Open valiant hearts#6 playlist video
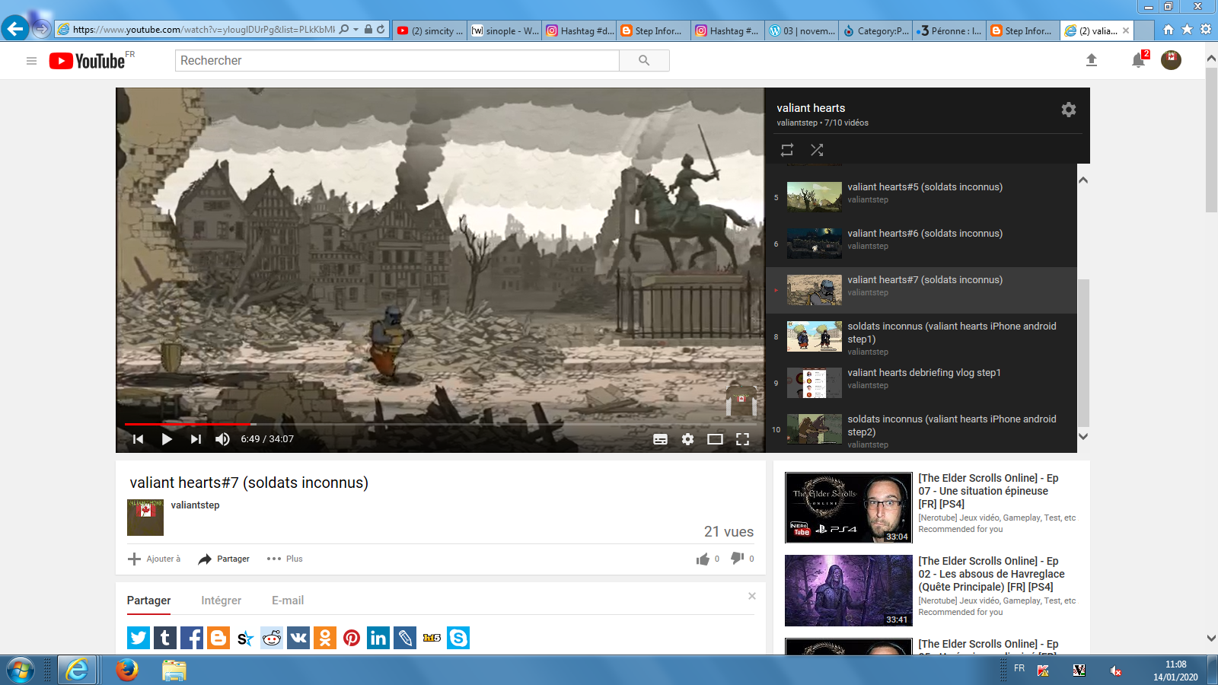Screen dimensions: 1218x685 tap(921, 244)
